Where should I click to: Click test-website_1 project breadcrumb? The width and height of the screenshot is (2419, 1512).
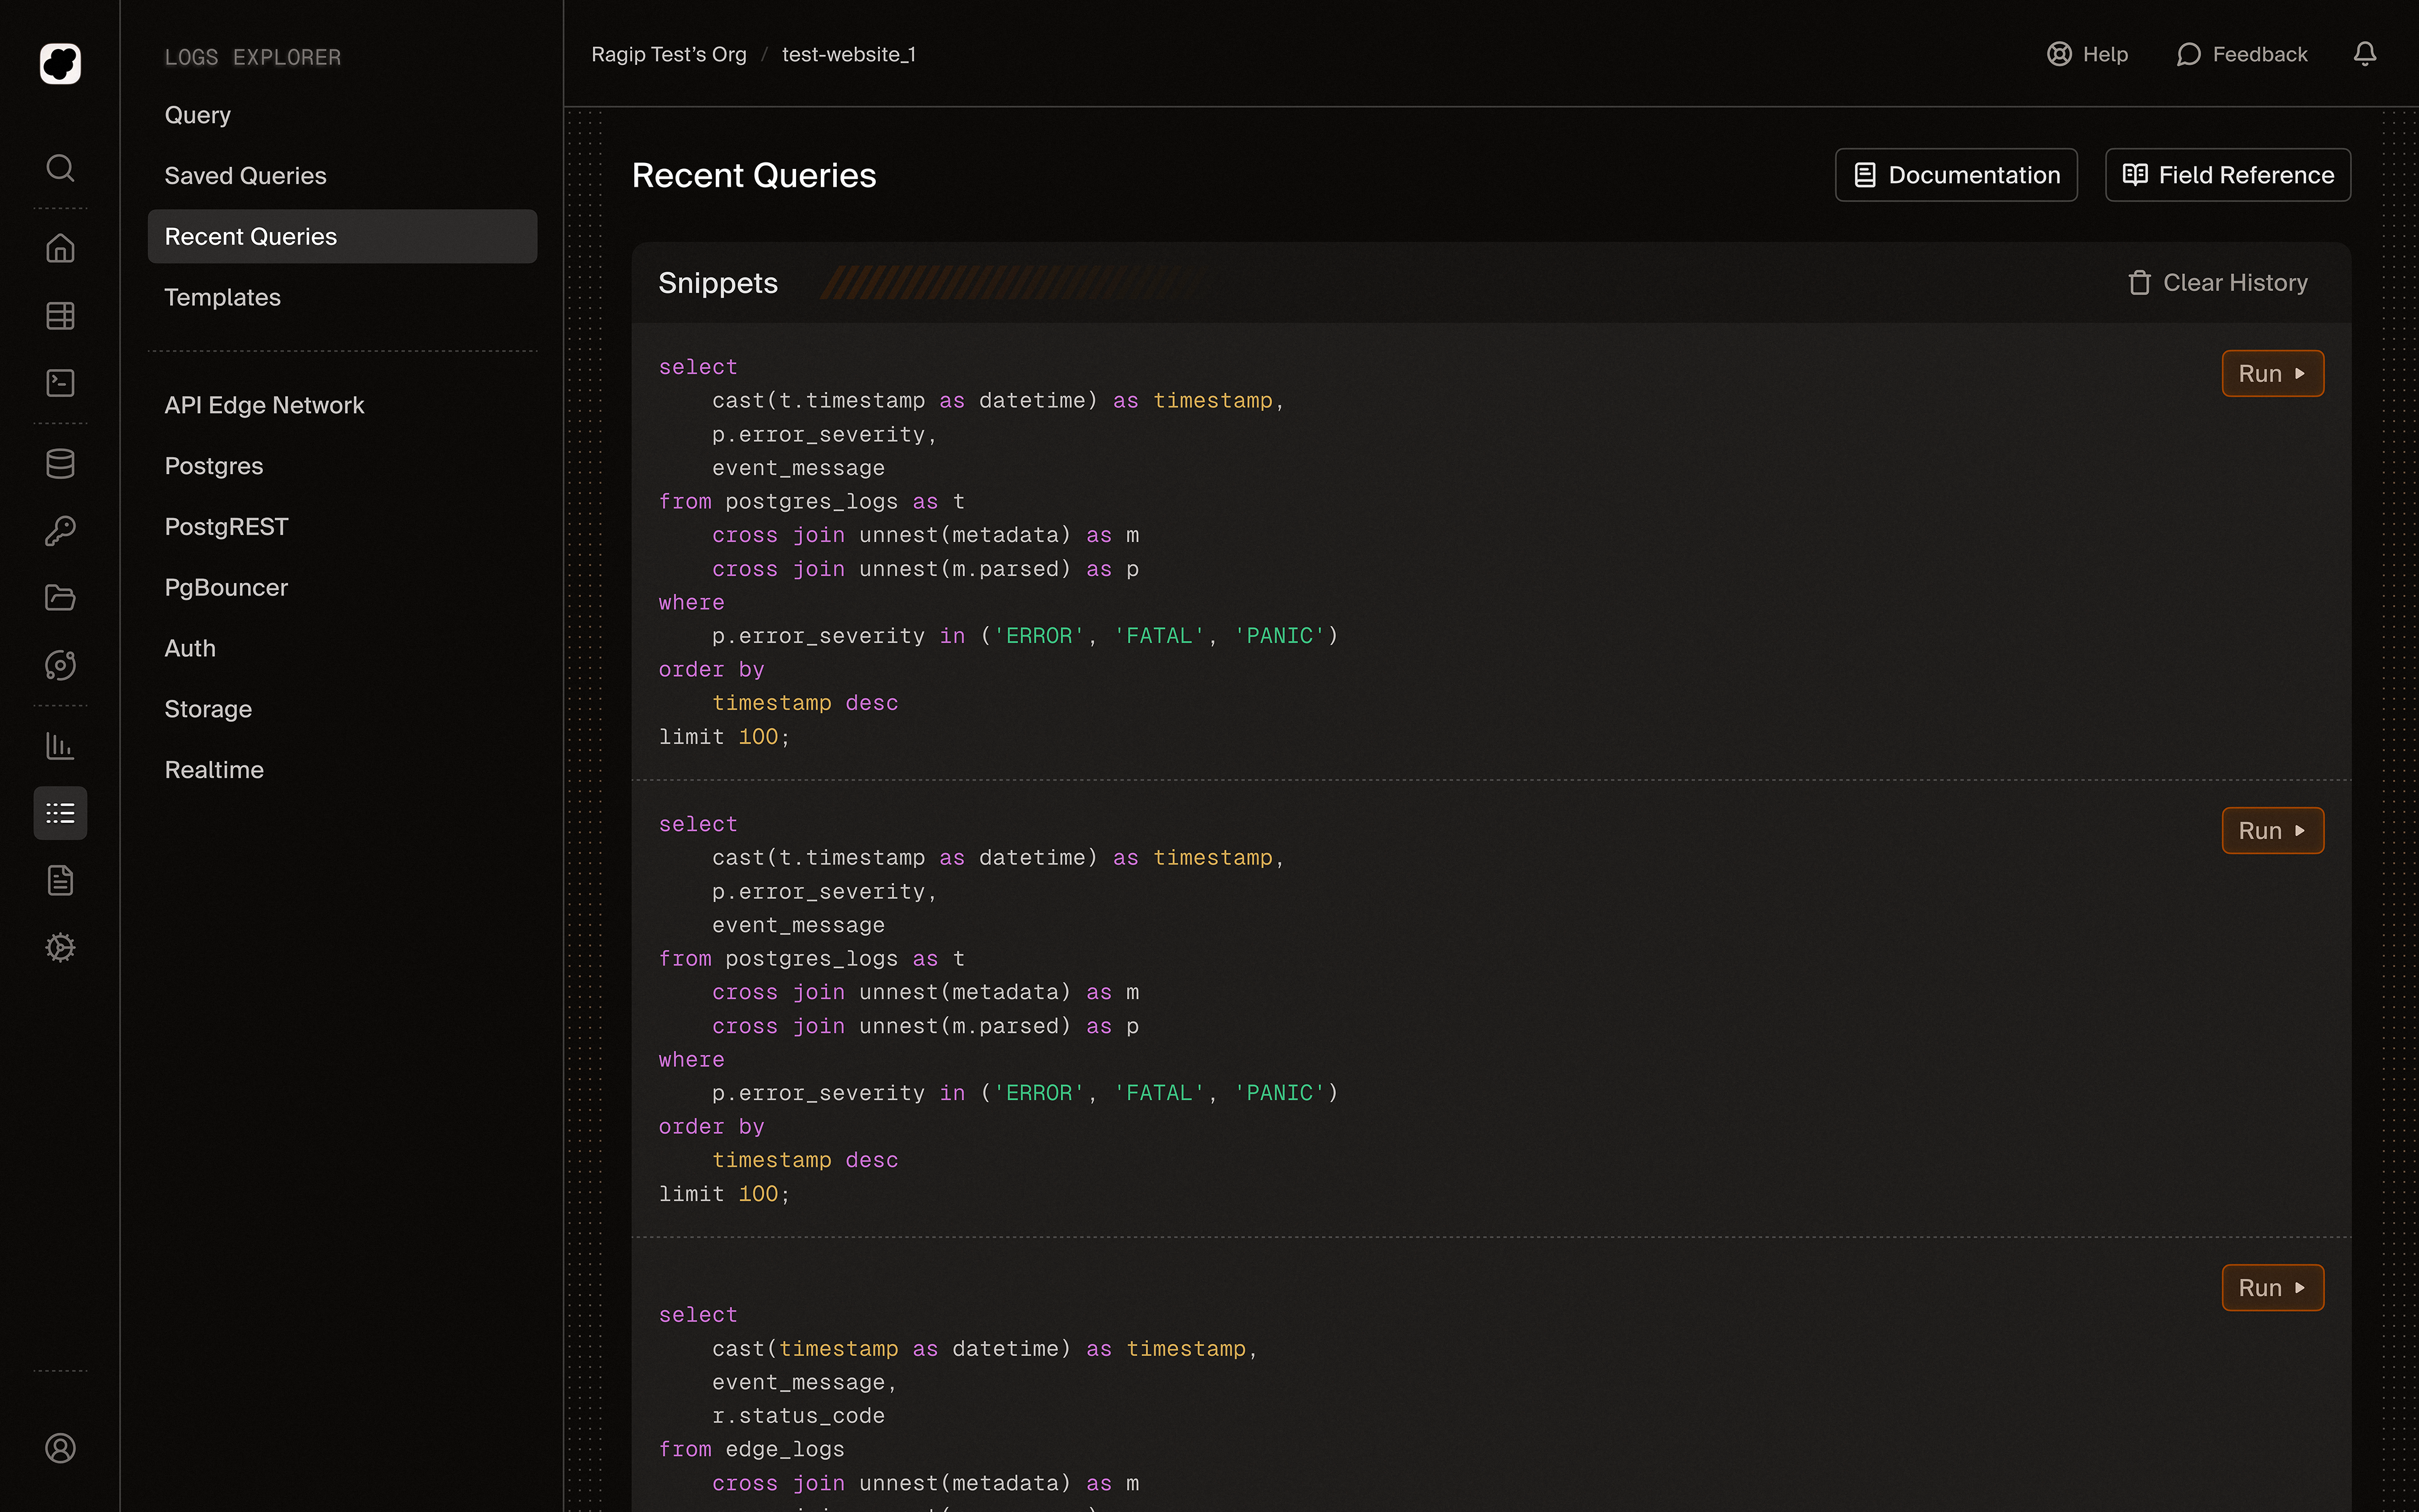click(849, 54)
